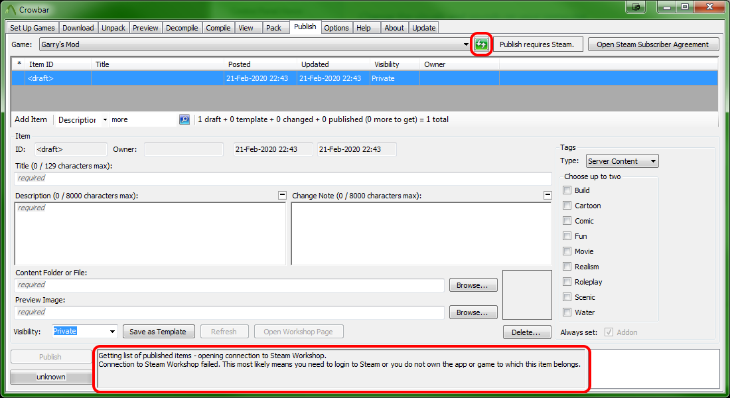Collapse the Description box with minus icon

pos(282,196)
